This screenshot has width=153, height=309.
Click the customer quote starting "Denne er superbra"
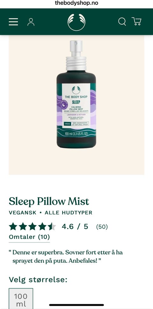click(66, 256)
